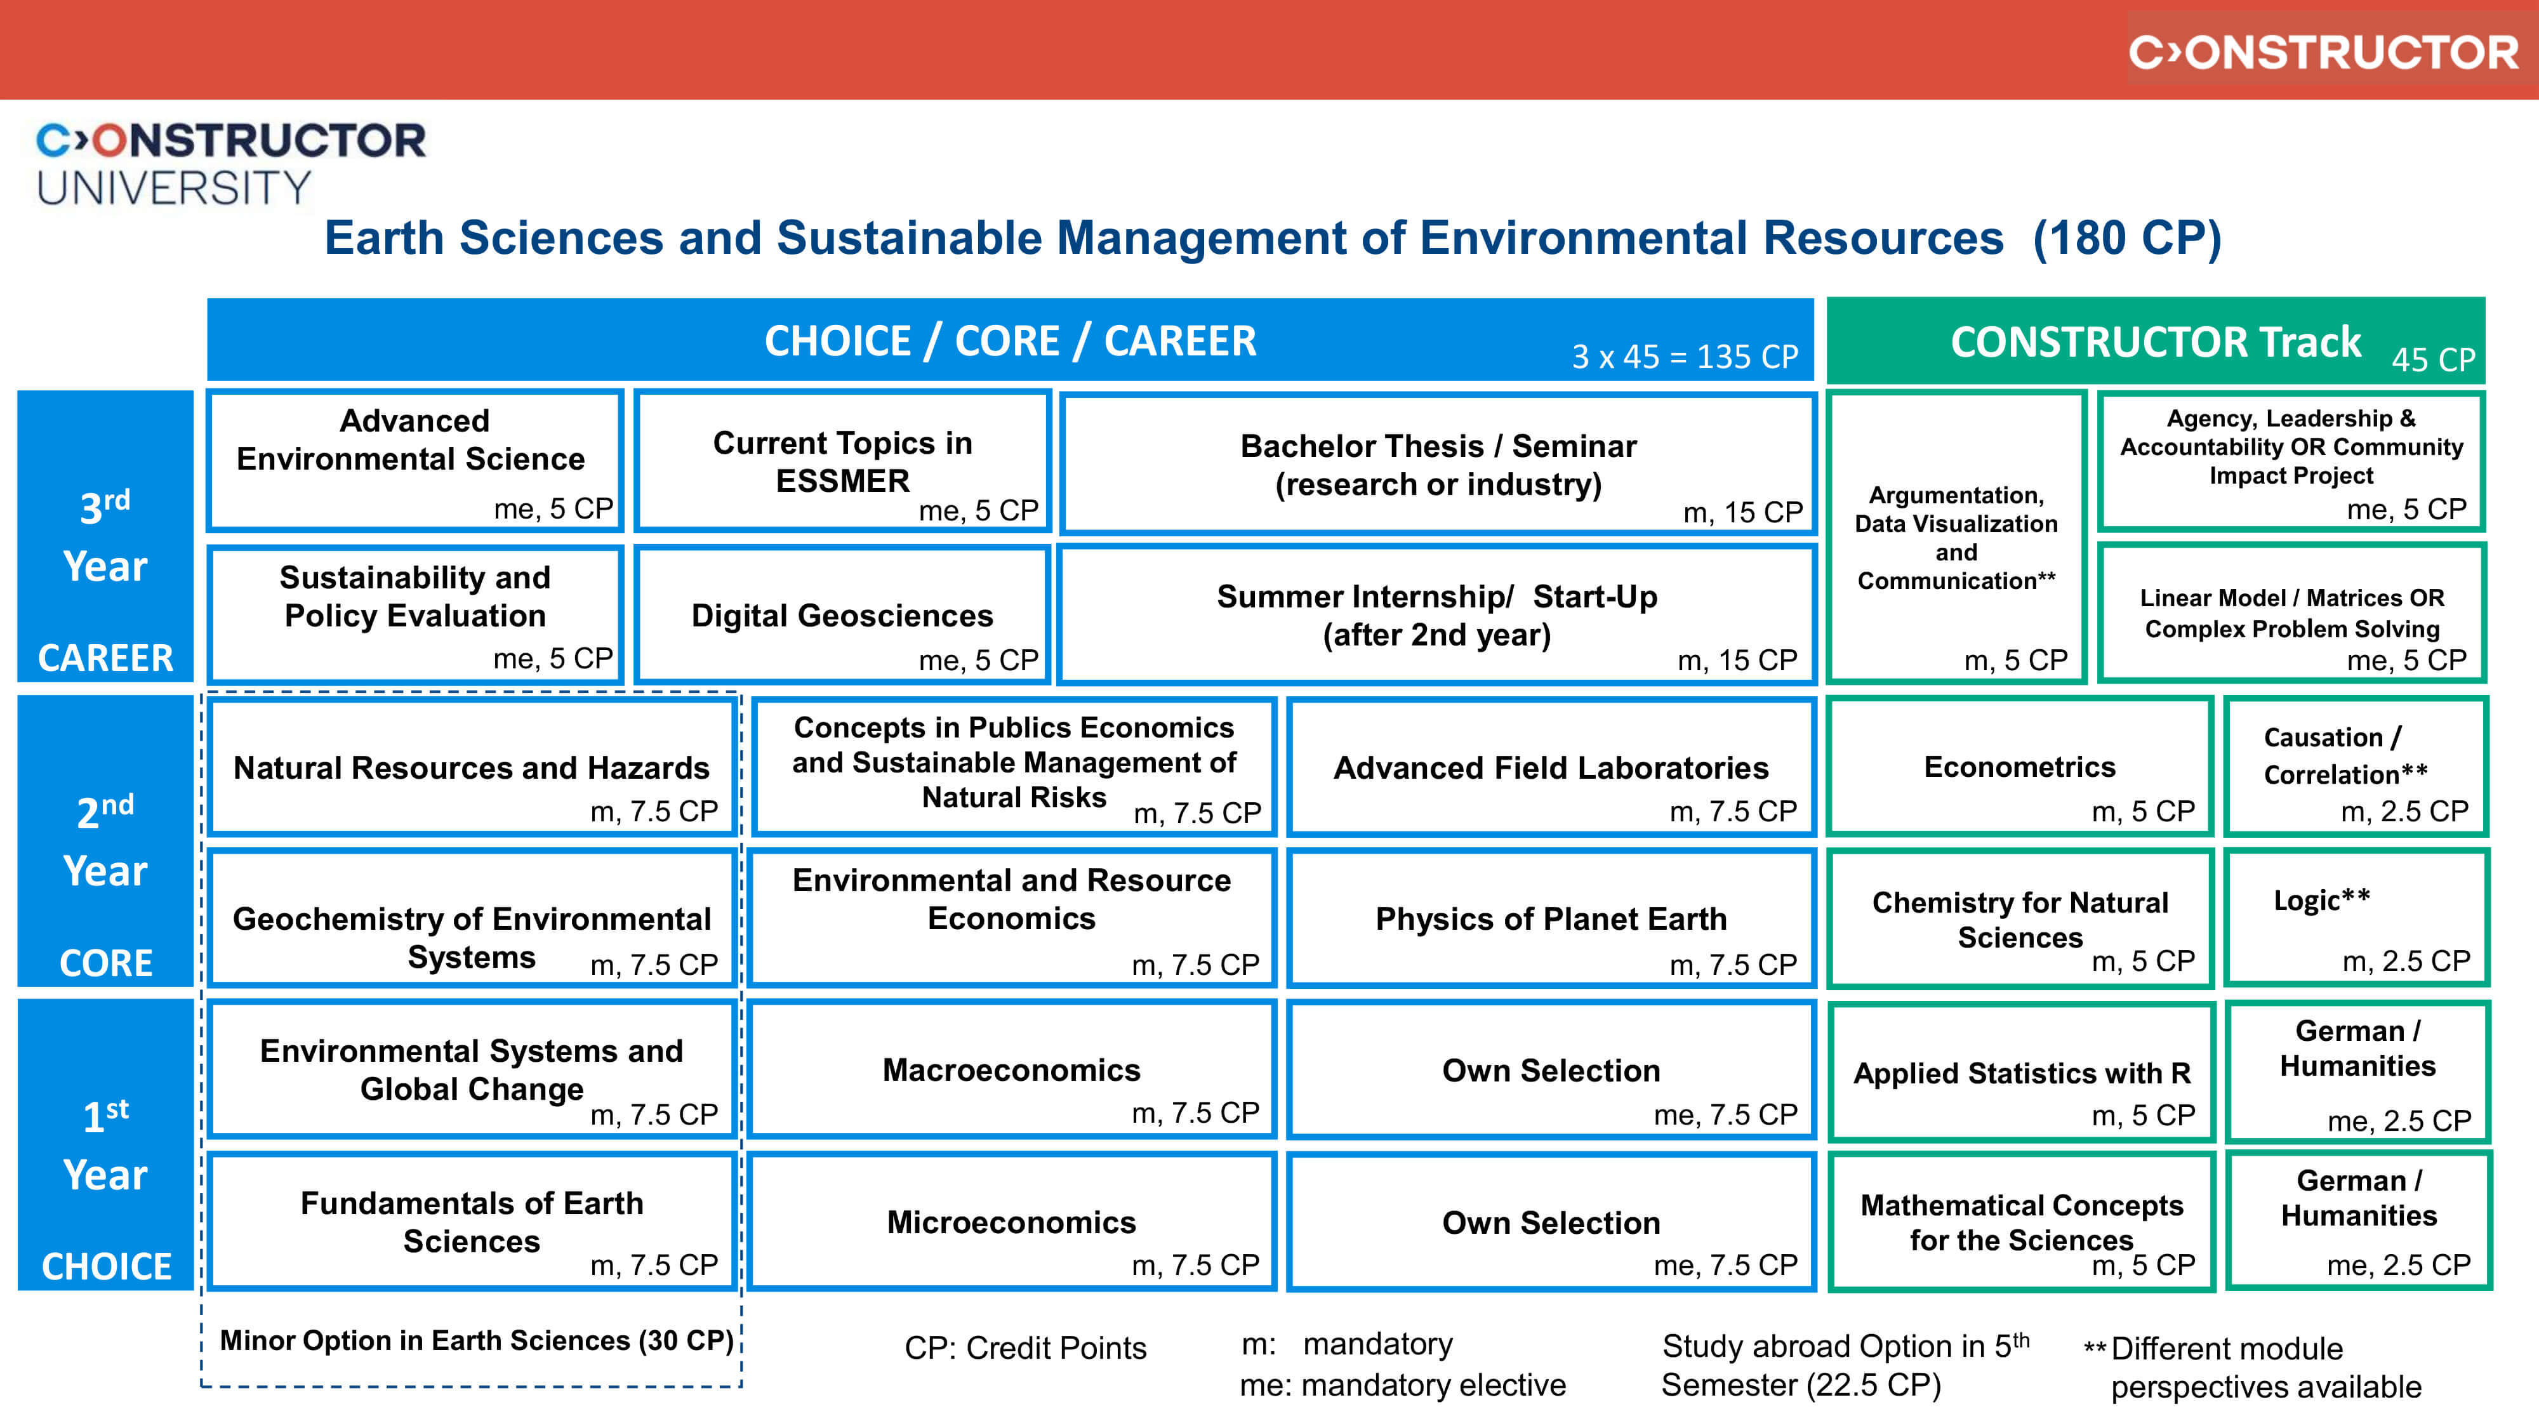Select the CONSTRUCTOR Track header
The image size is (2539, 1428).
(x=2154, y=342)
